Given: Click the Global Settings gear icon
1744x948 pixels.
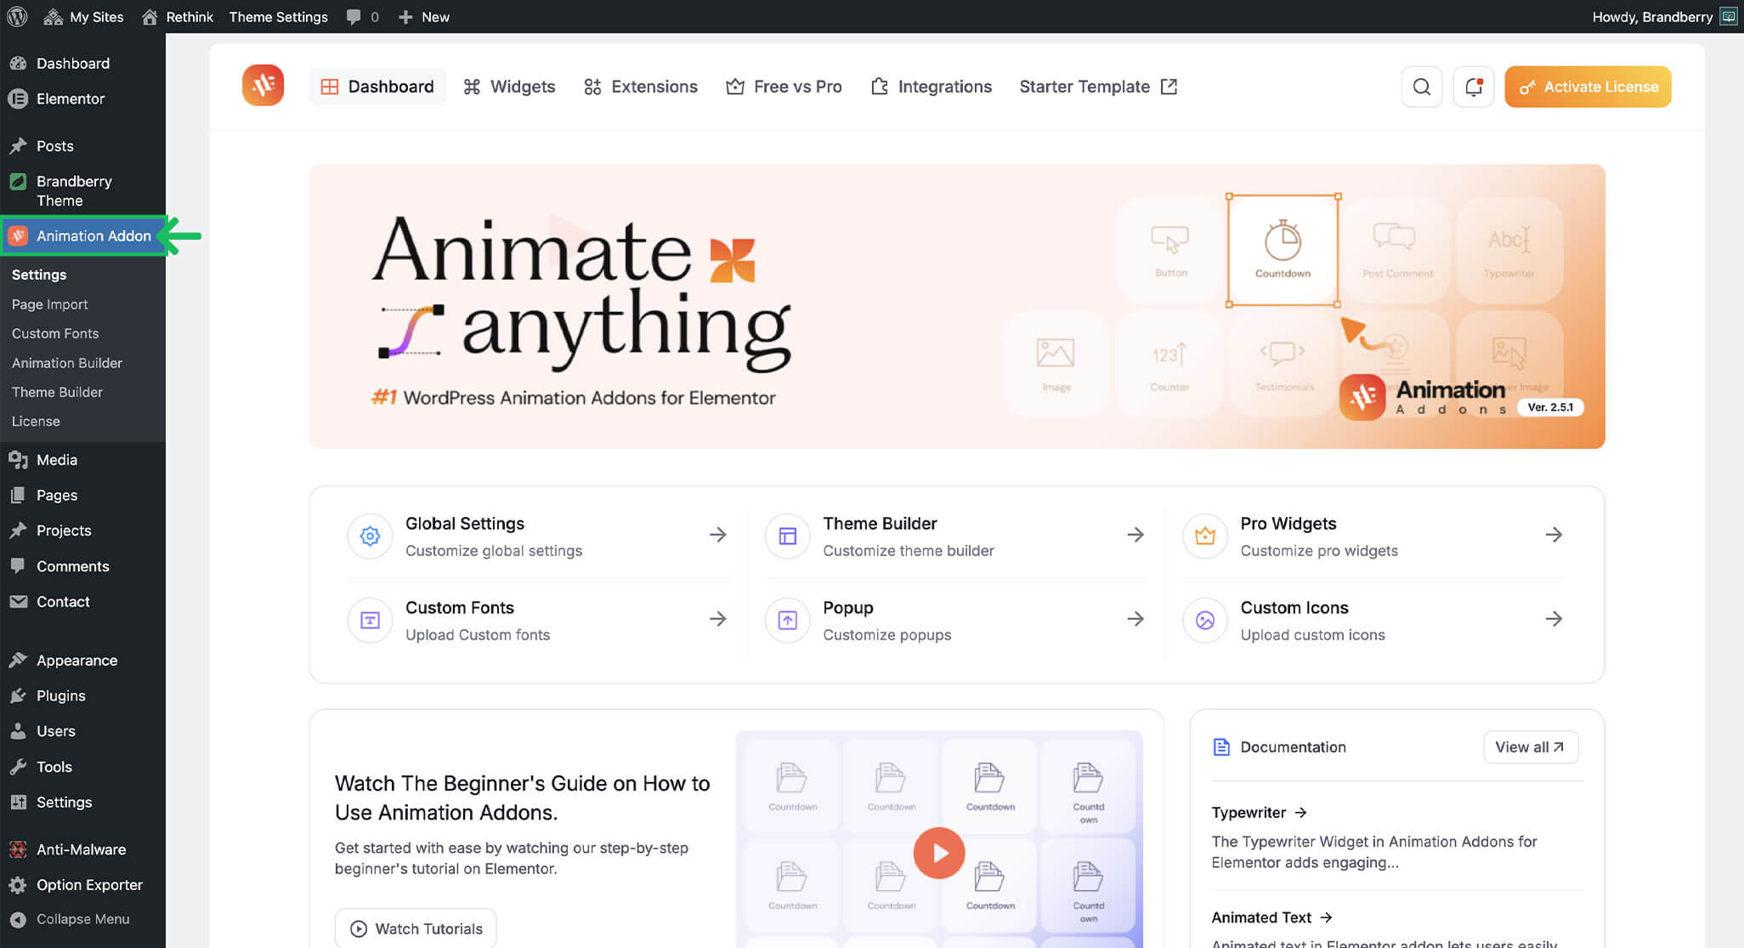Looking at the screenshot, I should click(x=370, y=536).
